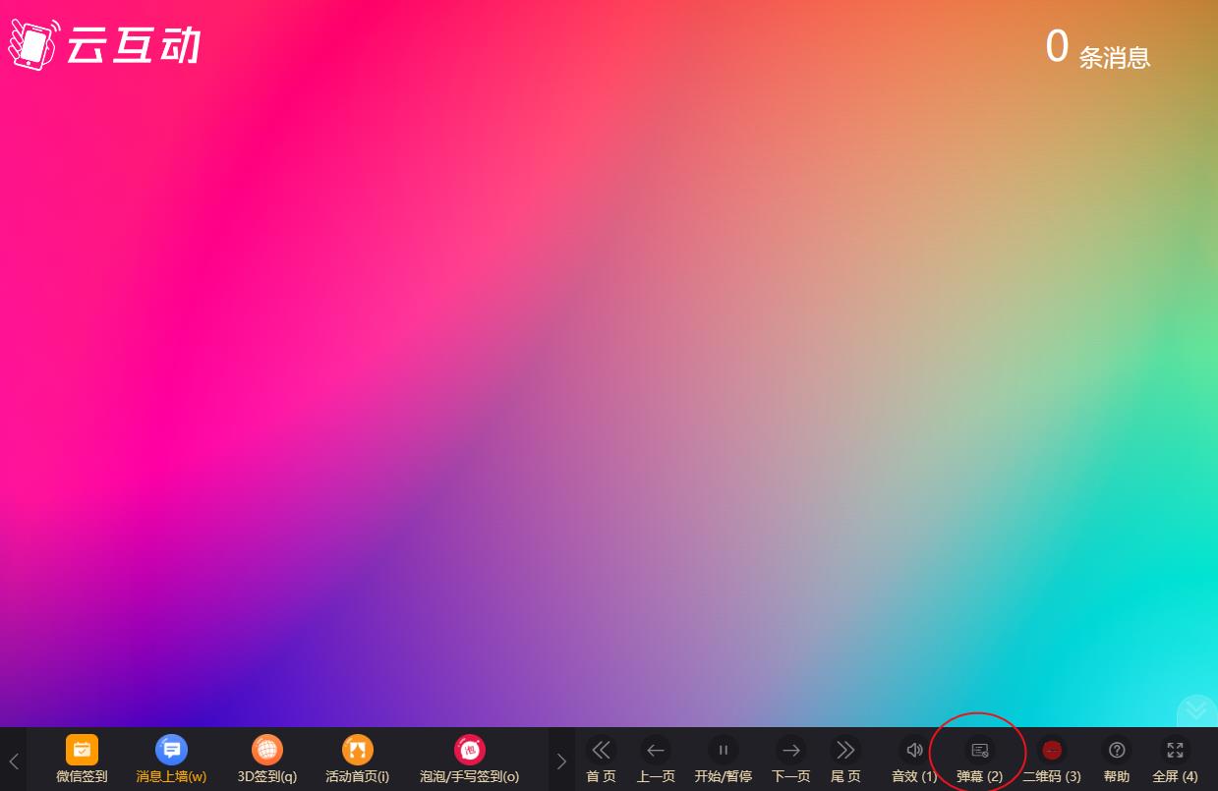This screenshot has width=1218, height=791.
Task: Collapse bottom toolbar with double-chevron button
Action: (x=1197, y=709)
